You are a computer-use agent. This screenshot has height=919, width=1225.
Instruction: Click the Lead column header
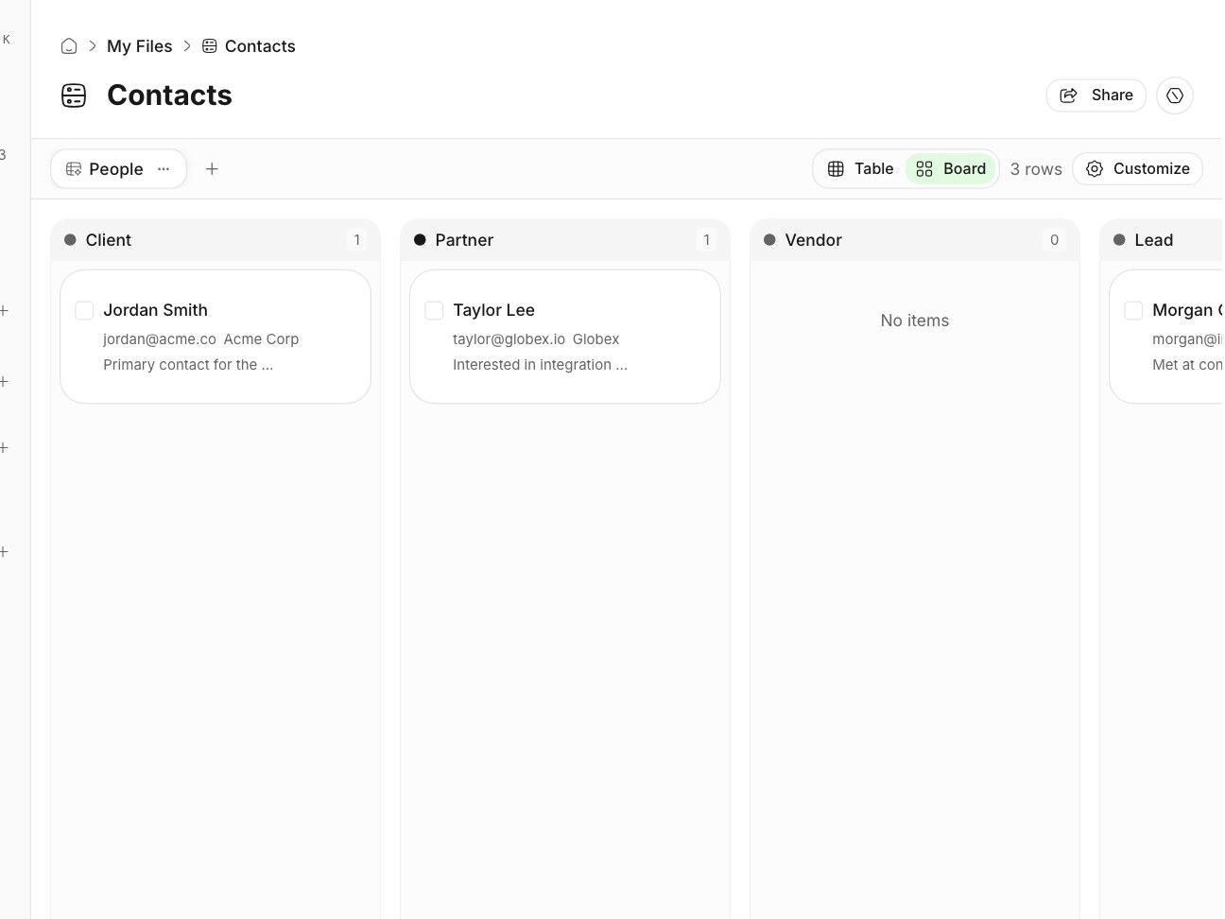[x=1163, y=240]
